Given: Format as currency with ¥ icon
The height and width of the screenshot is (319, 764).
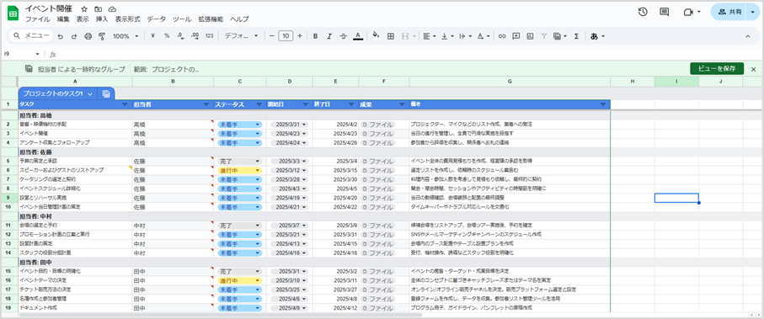Looking at the screenshot, I should 153,36.
